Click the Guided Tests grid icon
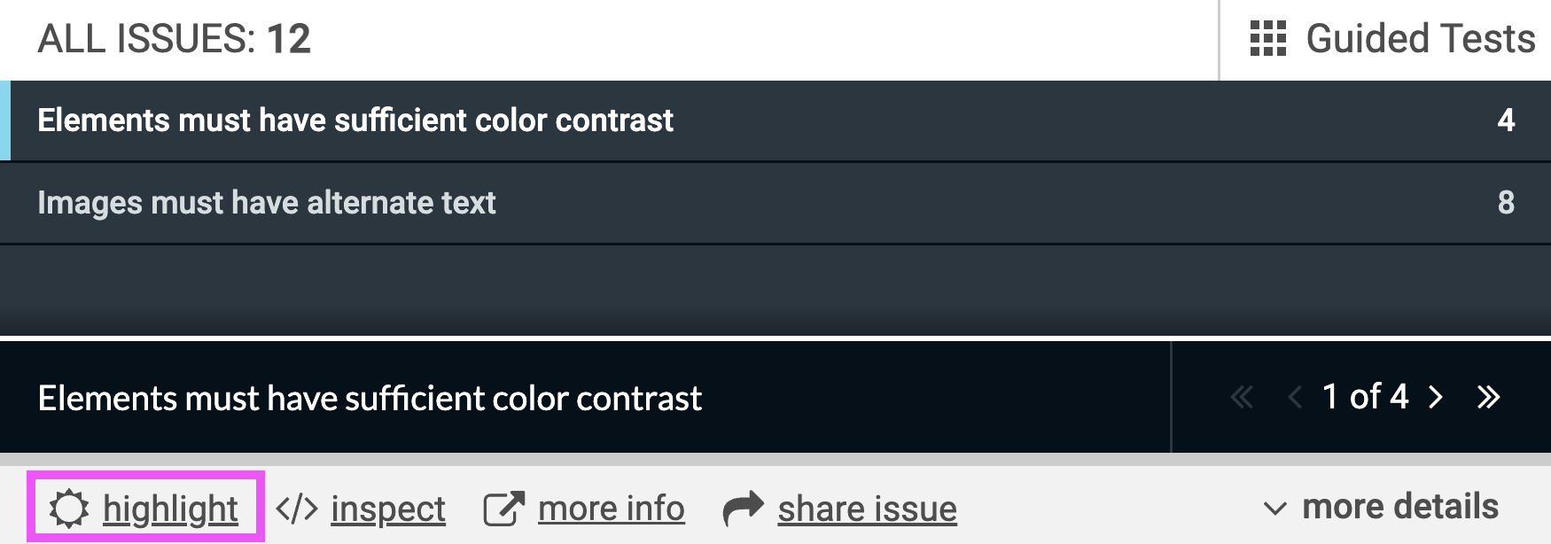 click(1267, 39)
